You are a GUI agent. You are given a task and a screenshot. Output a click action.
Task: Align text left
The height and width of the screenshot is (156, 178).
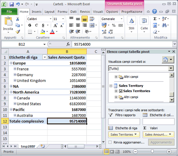(x=71, y=25)
